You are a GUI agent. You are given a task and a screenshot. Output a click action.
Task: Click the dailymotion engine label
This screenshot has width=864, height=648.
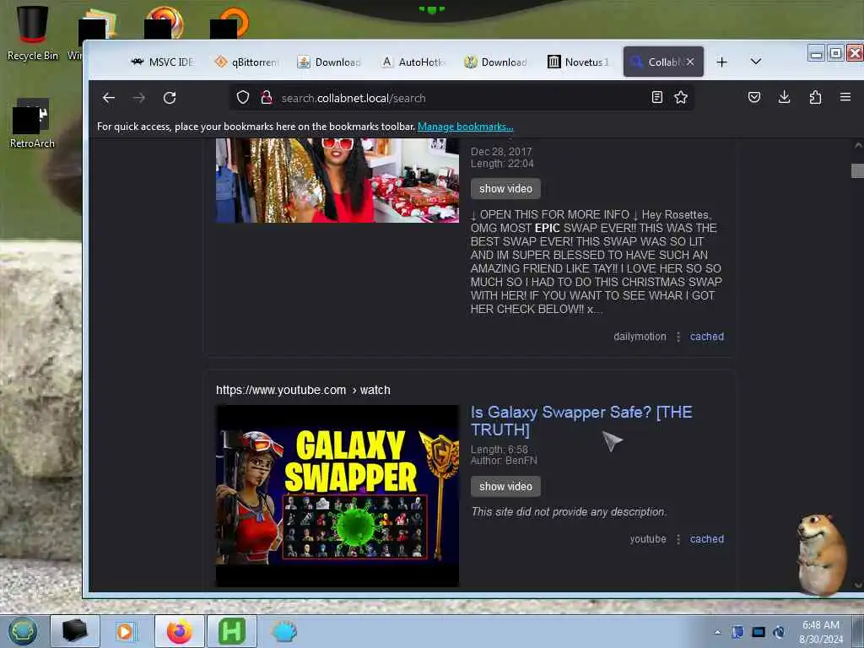[640, 336]
